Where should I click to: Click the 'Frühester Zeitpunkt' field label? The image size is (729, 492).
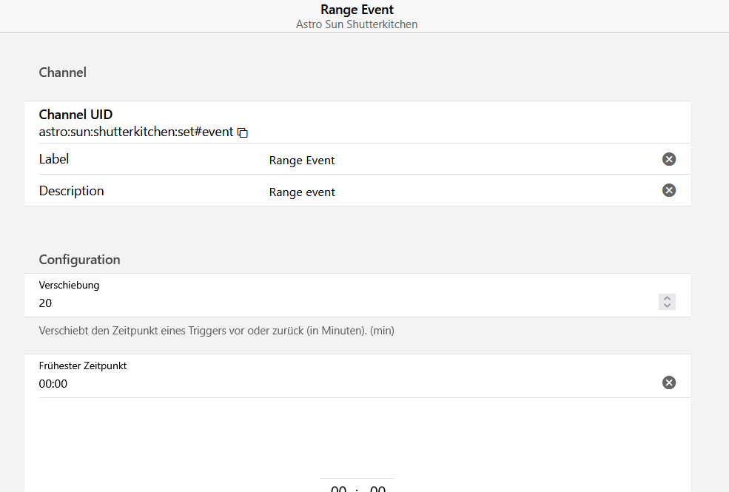pyautogui.click(x=83, y=365)
